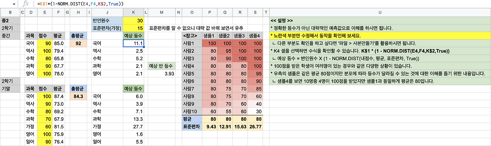The height and width of the screenshot is (146, 491).
Task: Click the 샘플2 column heading
Action: click(x=225, y=36)
